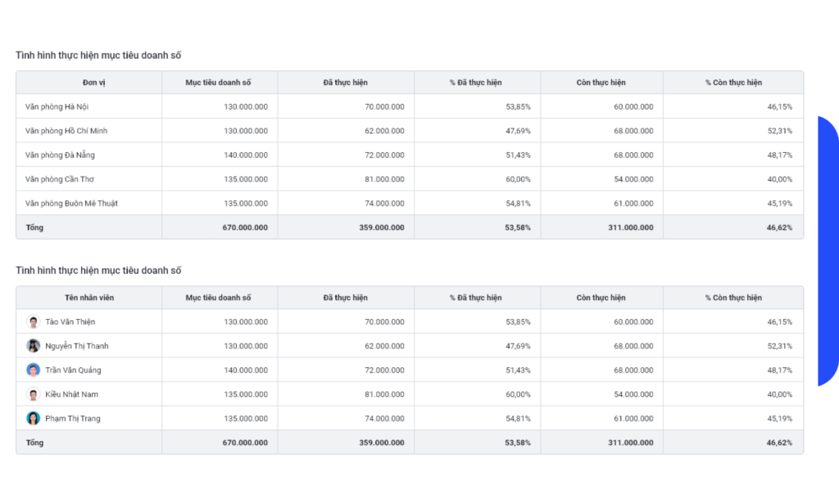
Task: Click the employee name Tào Văn Thiện
Action: pyautogui.click(x=70, y=322)
